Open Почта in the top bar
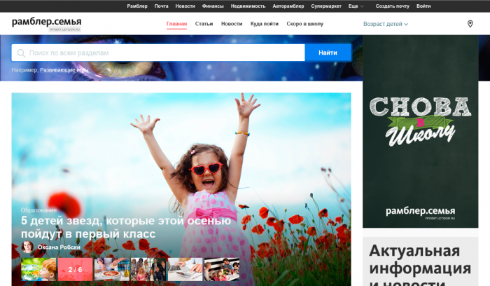 161,6
